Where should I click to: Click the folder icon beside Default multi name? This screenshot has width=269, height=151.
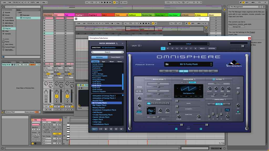[x=170, y=44]
